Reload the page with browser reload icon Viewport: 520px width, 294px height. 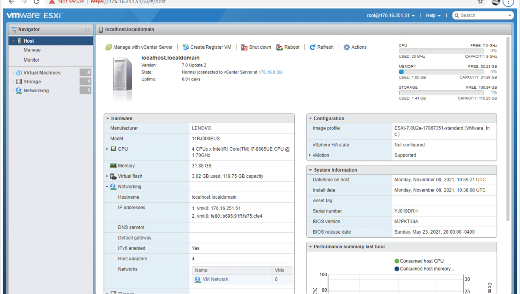[x=36, y=2]
